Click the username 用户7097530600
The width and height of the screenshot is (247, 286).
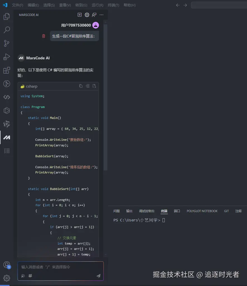(x=76, y=25)
